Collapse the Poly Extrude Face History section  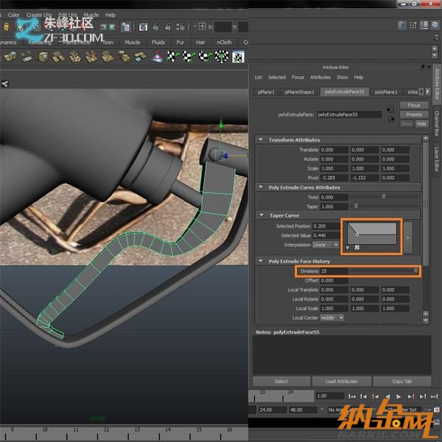(260, 261)
